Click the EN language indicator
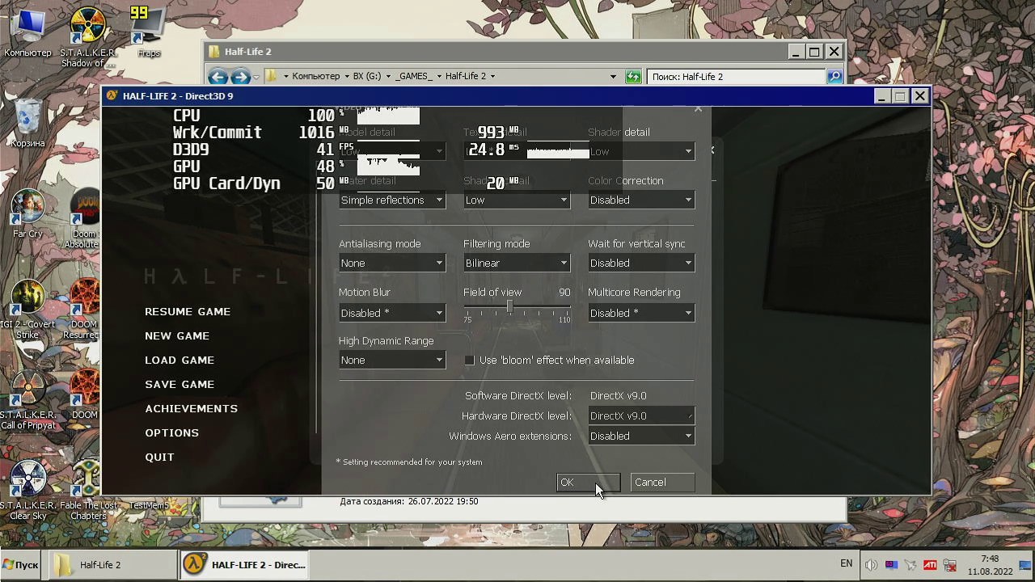The image size is (1035, 582). (847, 563)
